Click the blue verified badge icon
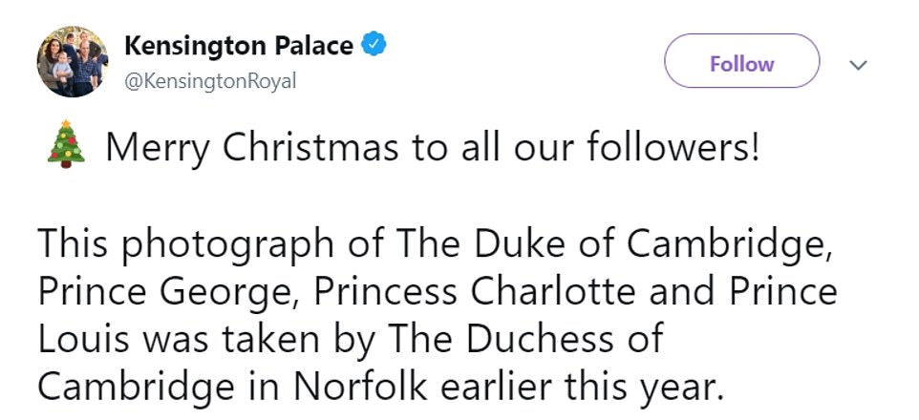This screenshot has width=919, height=420. tap(374, 45)
